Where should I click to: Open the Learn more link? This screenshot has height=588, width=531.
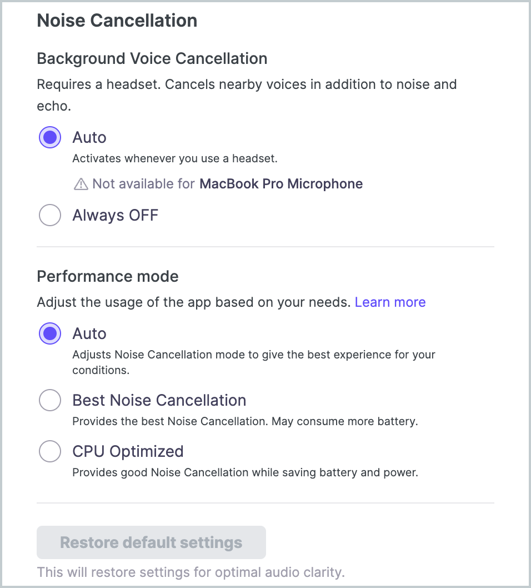click(x=390, y=302)
